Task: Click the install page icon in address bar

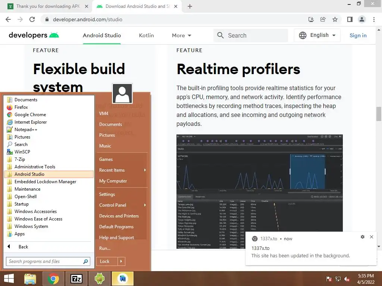Action: [x=311, y=19]
